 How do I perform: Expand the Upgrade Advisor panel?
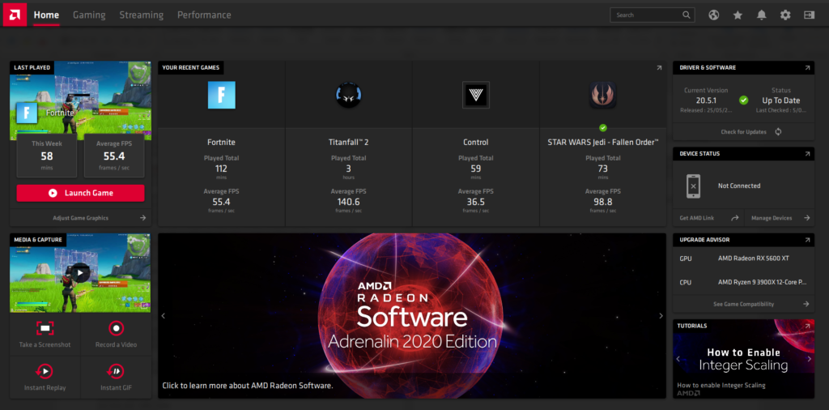pyautogui.click(x=807, y=241)
